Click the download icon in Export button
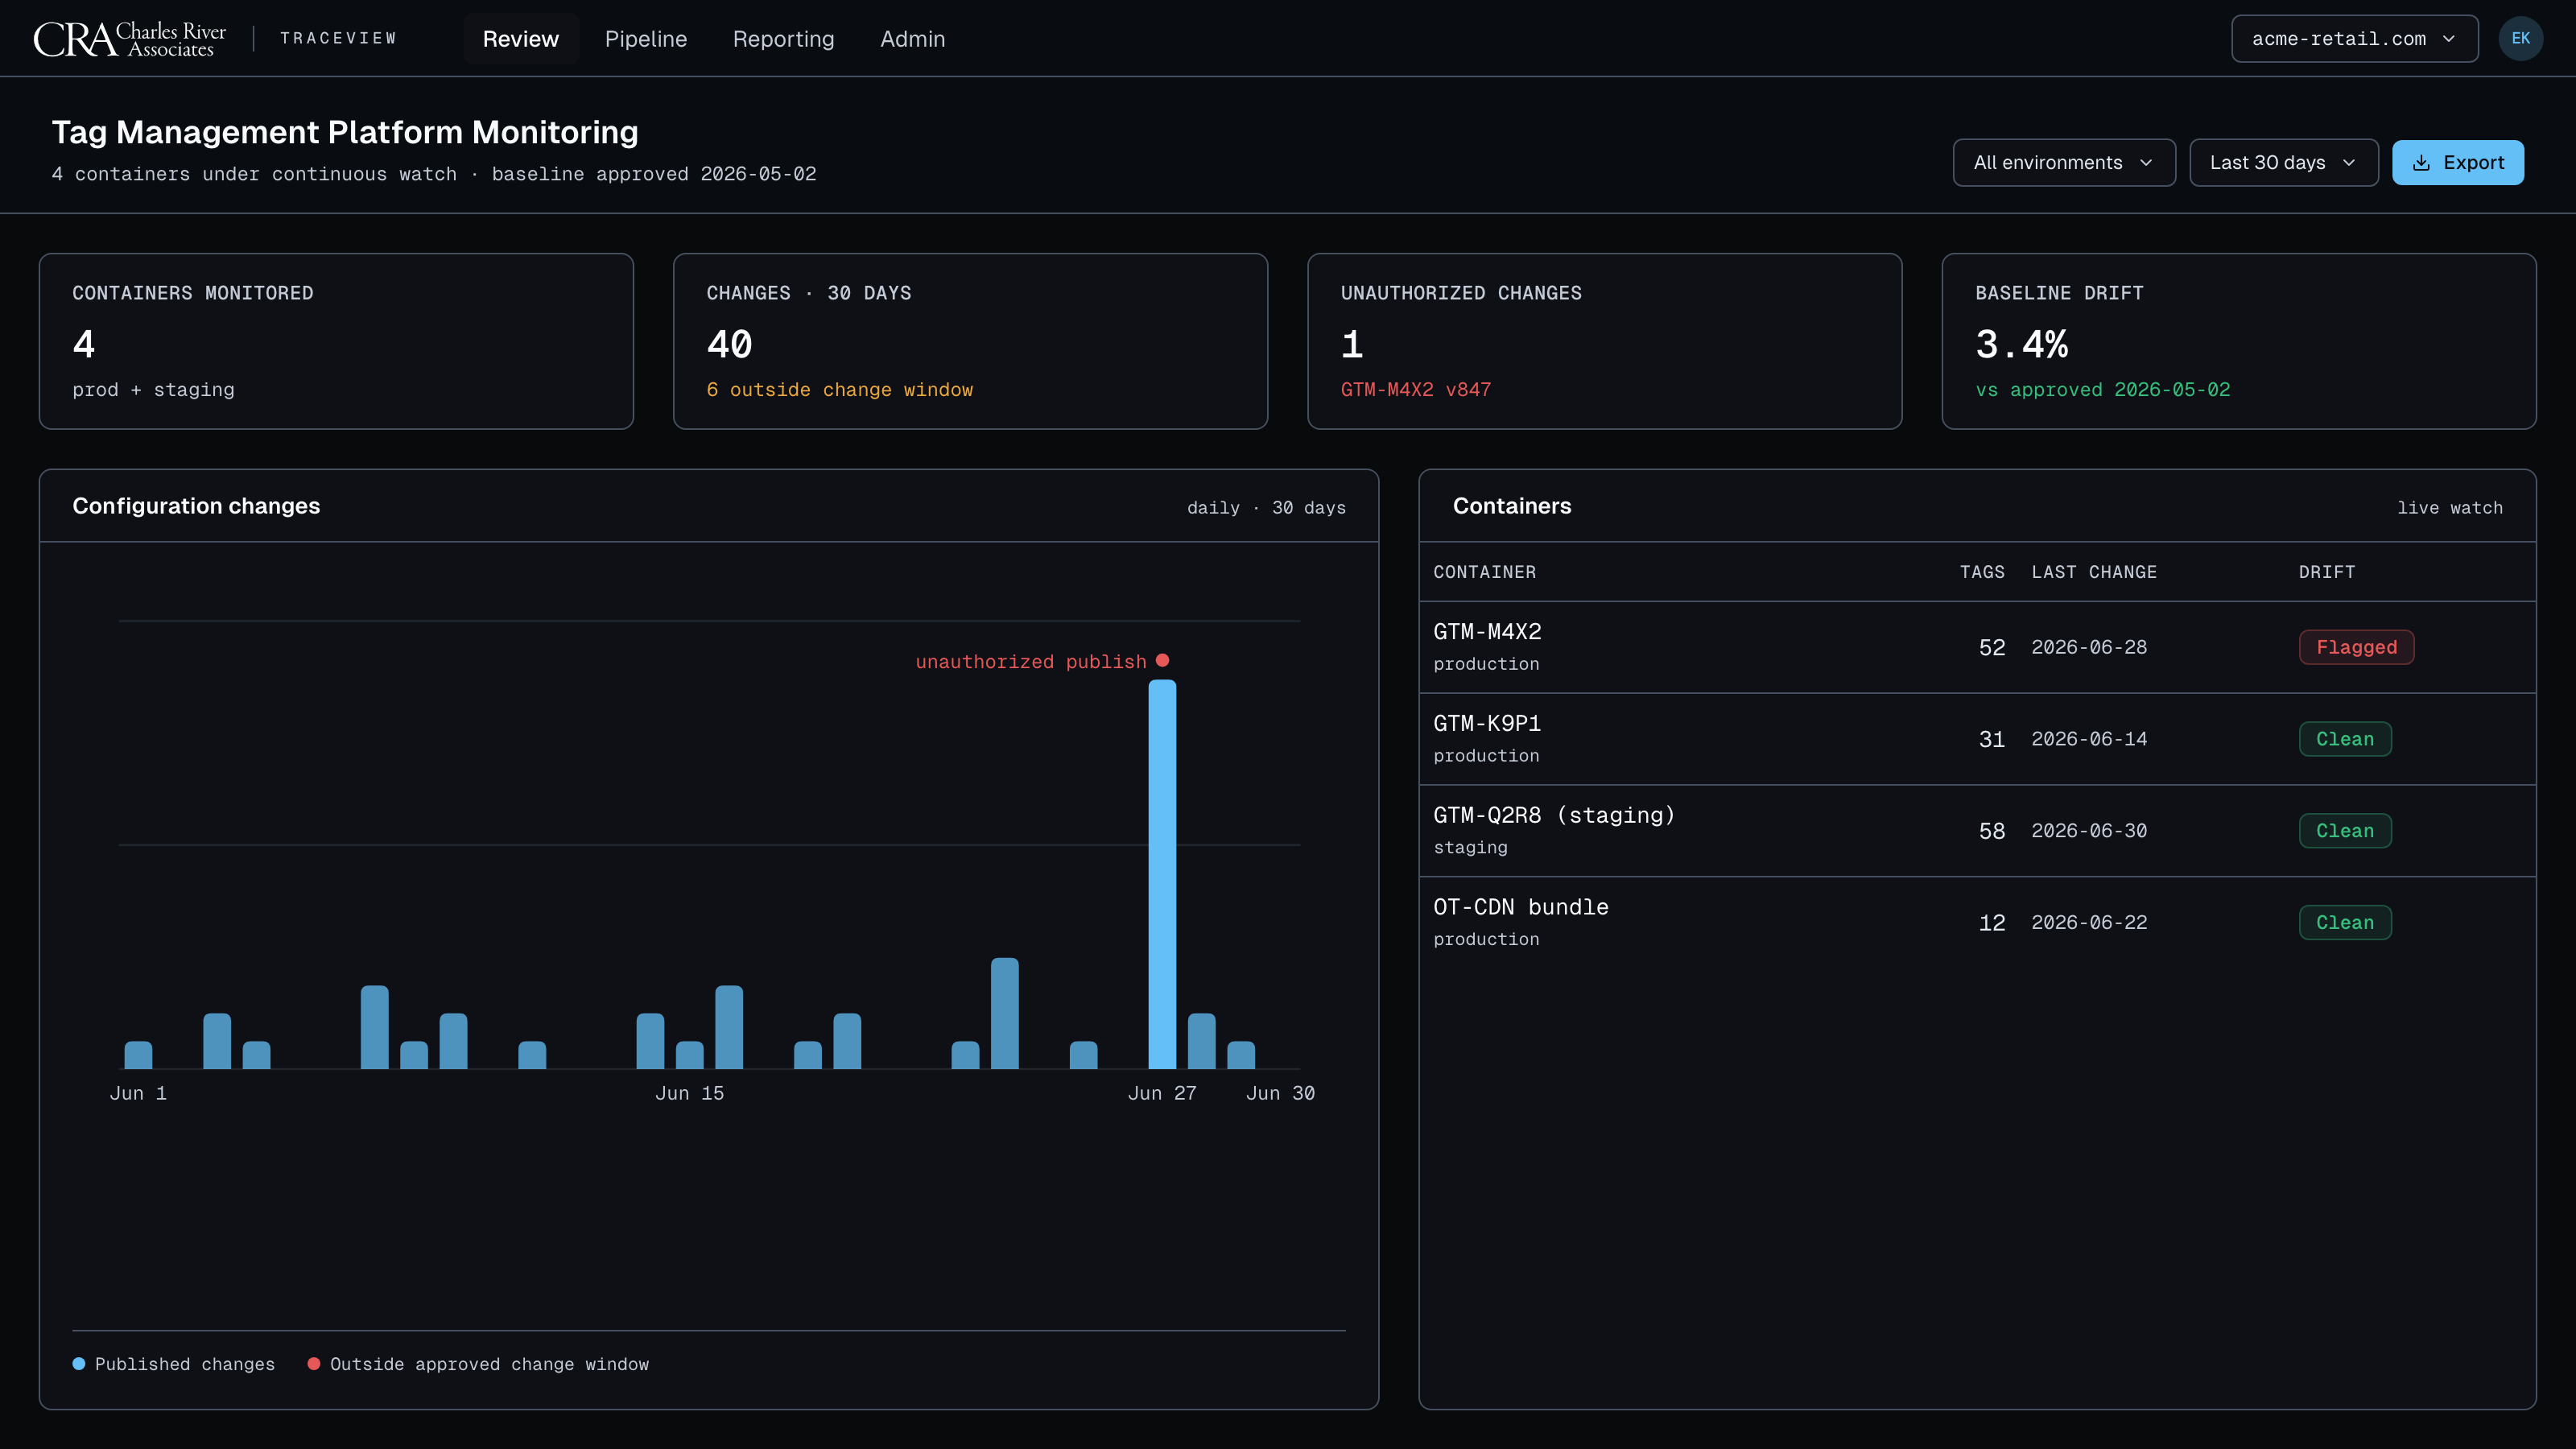The height and width of the screenshot is (1449, 2576). 2421,163
